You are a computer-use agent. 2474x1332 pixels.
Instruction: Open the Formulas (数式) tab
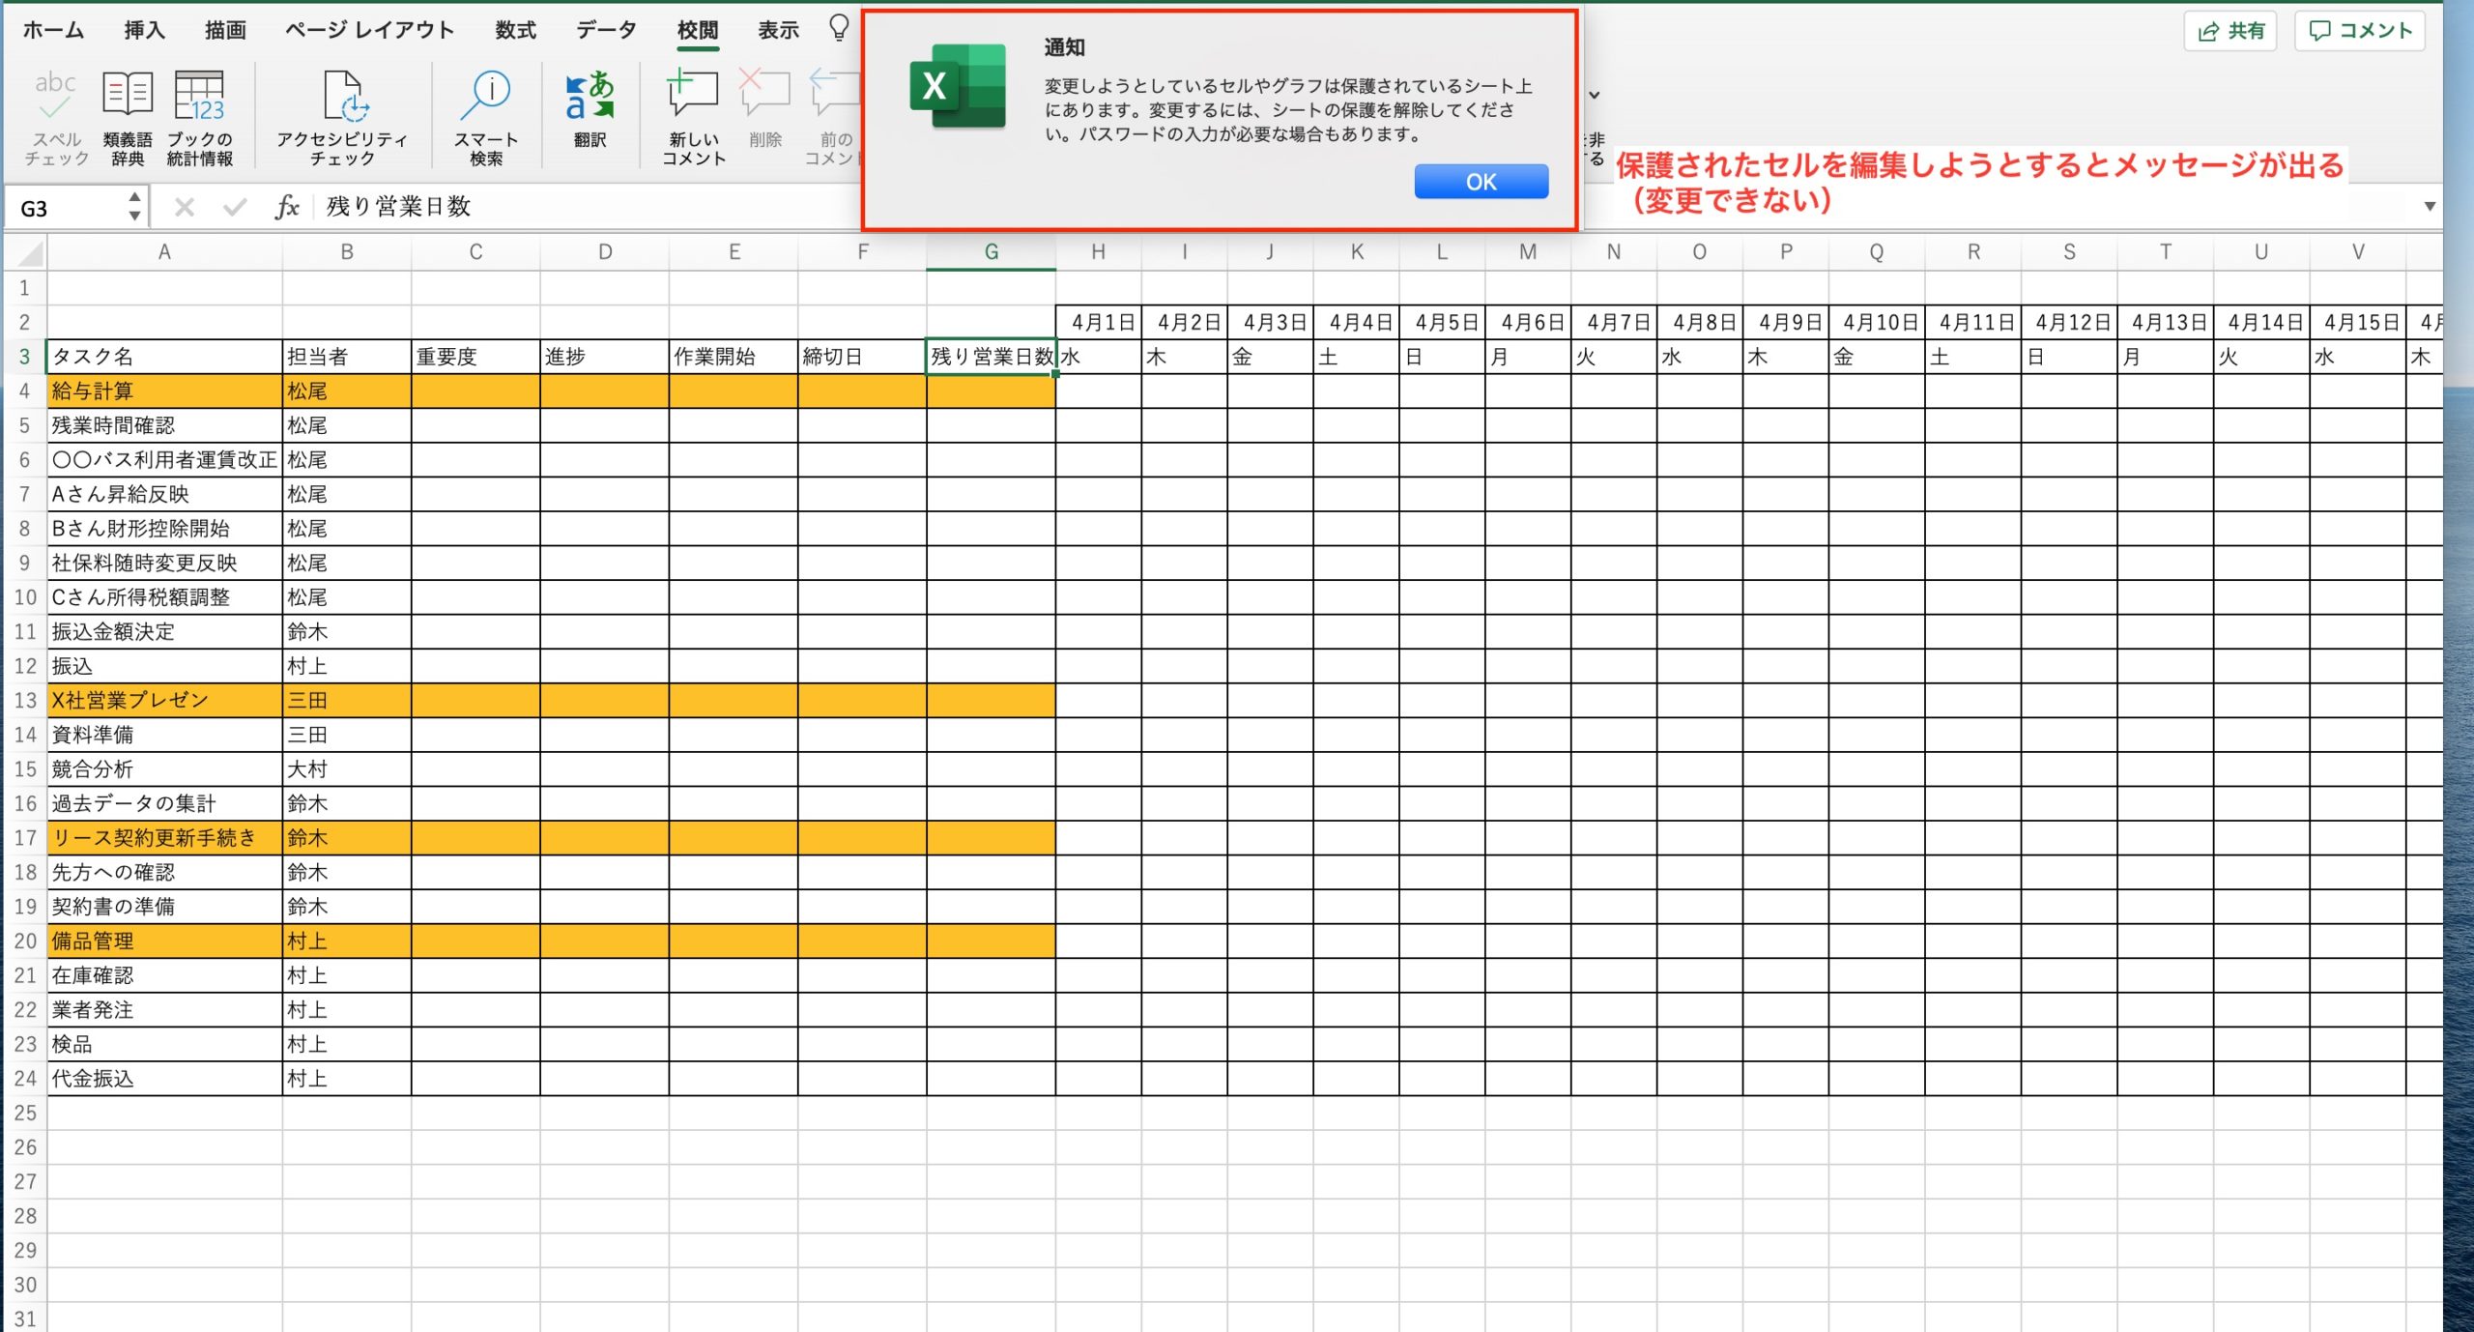pos(515,30)
